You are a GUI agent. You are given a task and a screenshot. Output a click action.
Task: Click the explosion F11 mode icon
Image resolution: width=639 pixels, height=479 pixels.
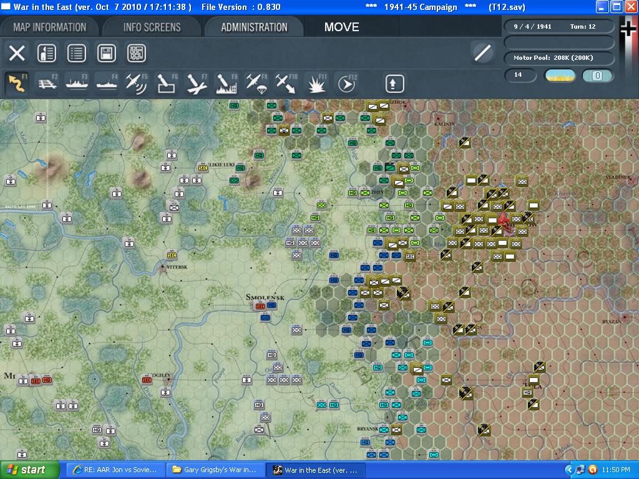point(316,84)
